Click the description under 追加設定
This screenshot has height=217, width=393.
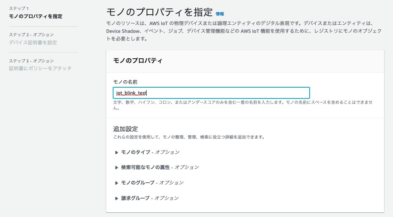189,137
